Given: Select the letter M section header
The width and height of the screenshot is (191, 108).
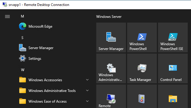Looking at the screenshot, I should click(x=22, y=16).
